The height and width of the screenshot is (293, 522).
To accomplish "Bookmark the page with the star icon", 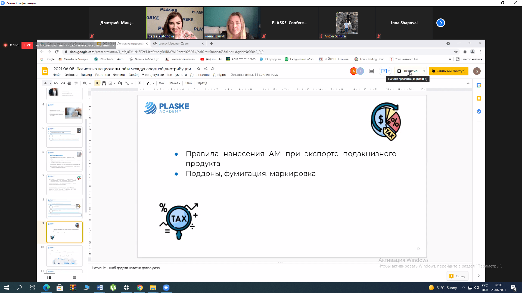I will click(456, 52).
